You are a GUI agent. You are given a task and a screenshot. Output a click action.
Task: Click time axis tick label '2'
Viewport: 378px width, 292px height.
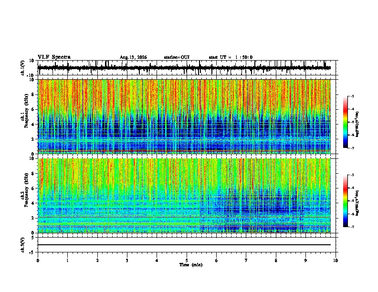tap(97, 261)
